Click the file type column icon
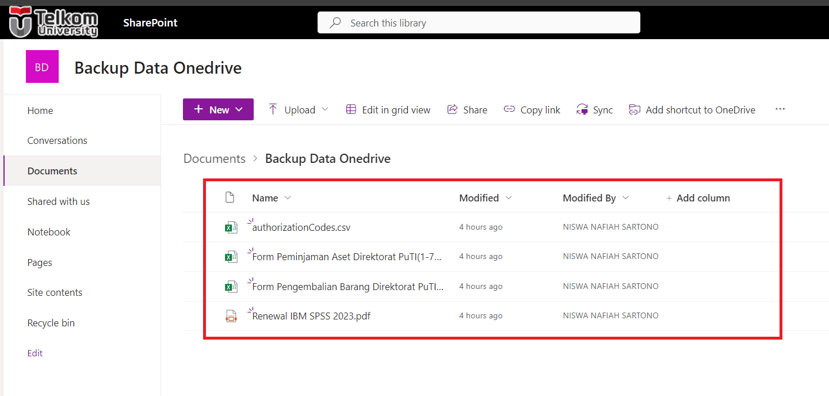The width and height of the screenshot is (829, 396). click(x=230, y=198)
